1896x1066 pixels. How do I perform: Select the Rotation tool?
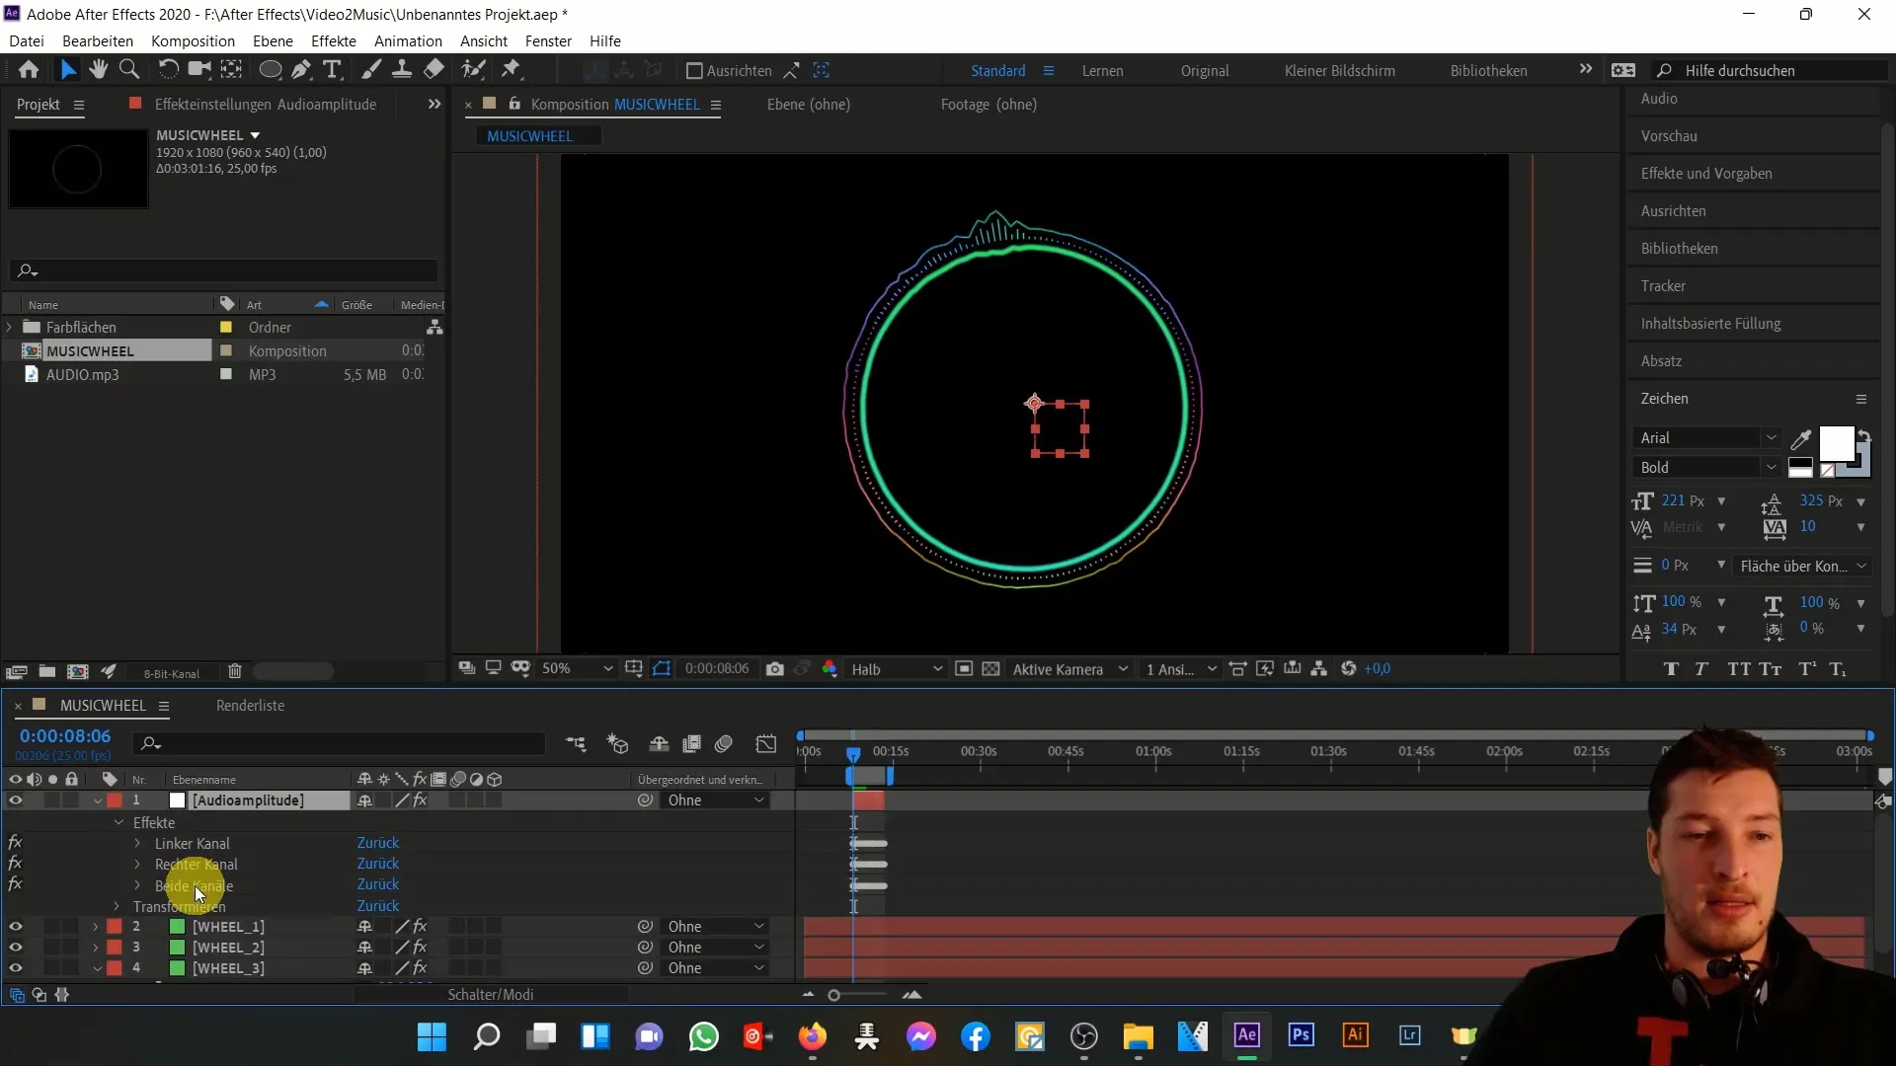coord(168,70)
